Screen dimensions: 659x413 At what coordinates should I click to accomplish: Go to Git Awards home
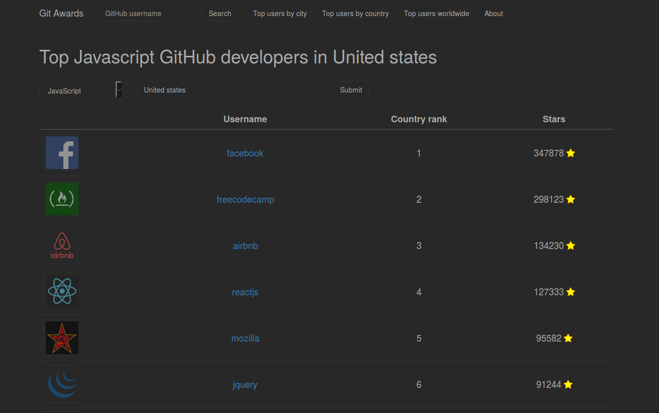[61, 14]
